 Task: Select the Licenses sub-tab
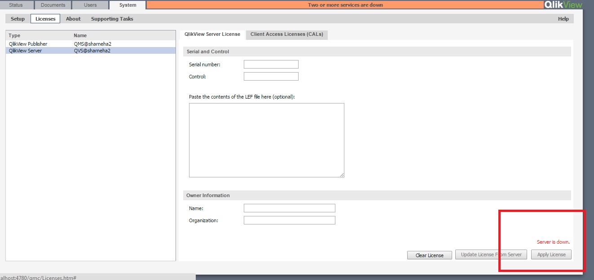[x=45, y=19]
